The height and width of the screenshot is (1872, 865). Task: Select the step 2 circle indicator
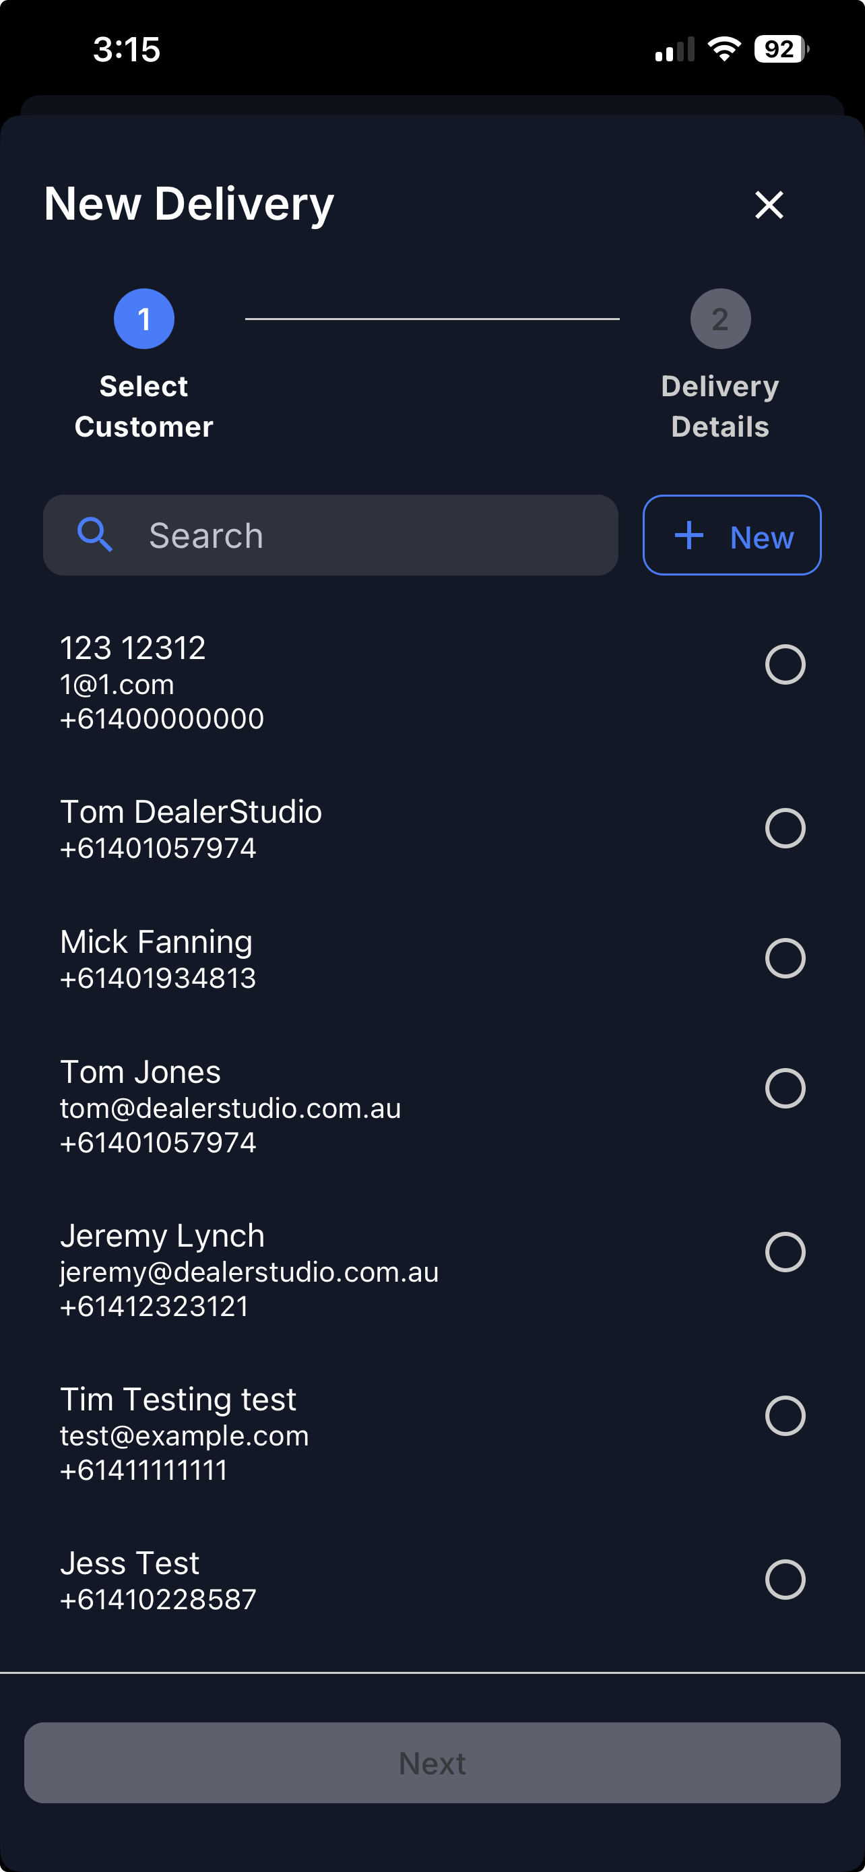719,319
